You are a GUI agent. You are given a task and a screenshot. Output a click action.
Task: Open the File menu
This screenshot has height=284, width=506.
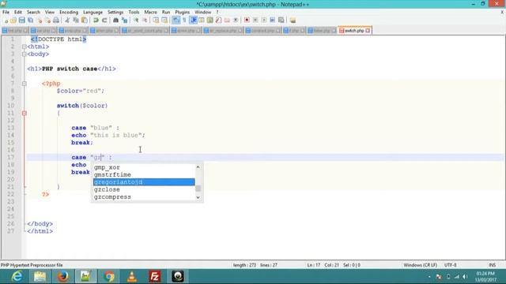(x=6, y=13)
